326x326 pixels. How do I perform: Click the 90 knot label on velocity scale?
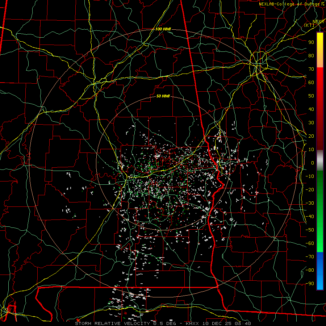click(311, 42)
